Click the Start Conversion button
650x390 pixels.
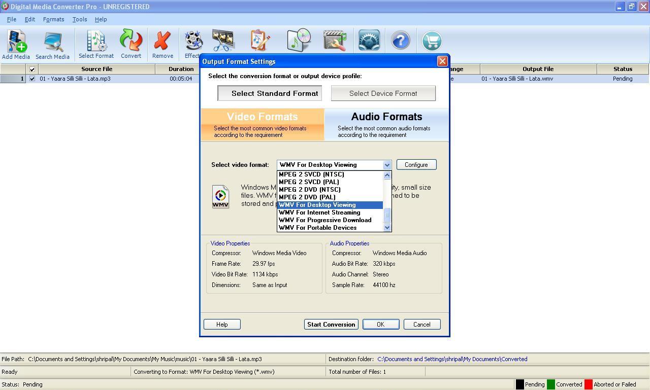coord(331,325)
